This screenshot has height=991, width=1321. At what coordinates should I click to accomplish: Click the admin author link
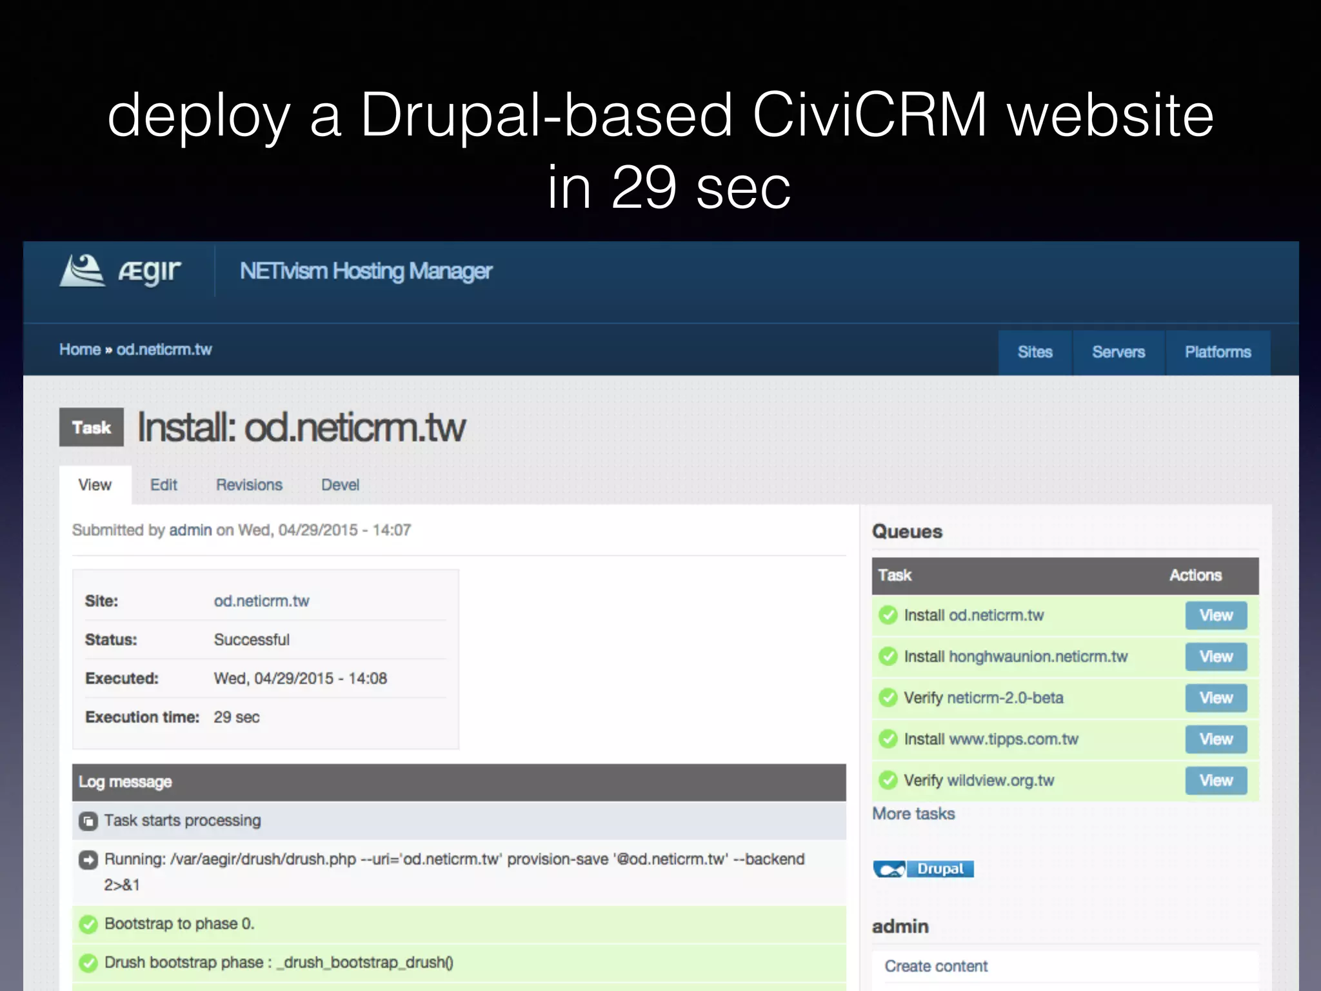point(190,530)
